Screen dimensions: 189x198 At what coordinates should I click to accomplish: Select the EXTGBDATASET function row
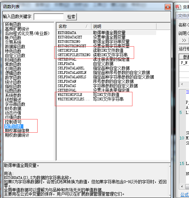(107, 37)
